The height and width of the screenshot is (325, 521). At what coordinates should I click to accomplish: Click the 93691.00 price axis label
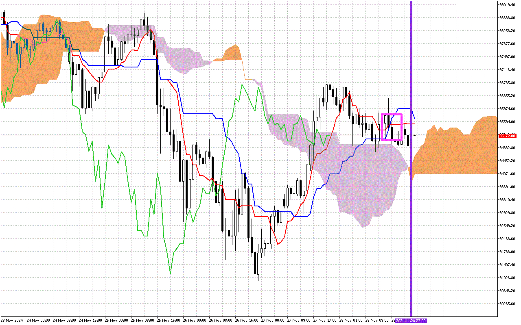(508, 187)
